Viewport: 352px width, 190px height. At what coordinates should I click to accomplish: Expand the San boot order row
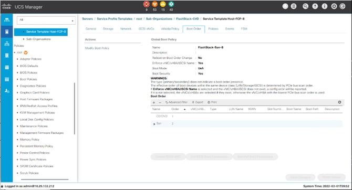coord(154,124)
